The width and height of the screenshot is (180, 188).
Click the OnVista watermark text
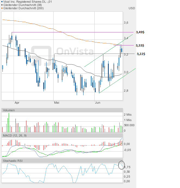[75, 51]
